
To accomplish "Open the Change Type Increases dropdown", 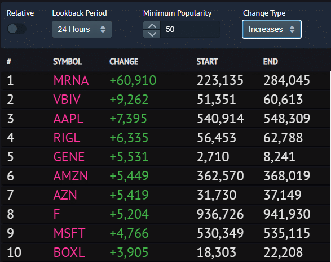I will click(x=272, y=29).
